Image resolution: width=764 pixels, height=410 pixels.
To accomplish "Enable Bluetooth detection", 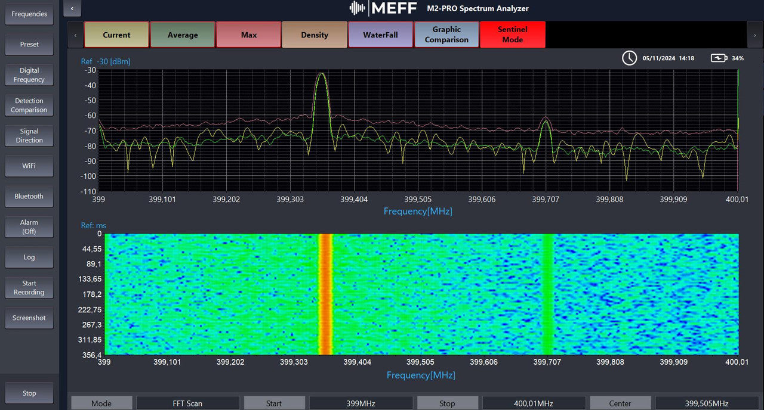I will coord(29,196).
